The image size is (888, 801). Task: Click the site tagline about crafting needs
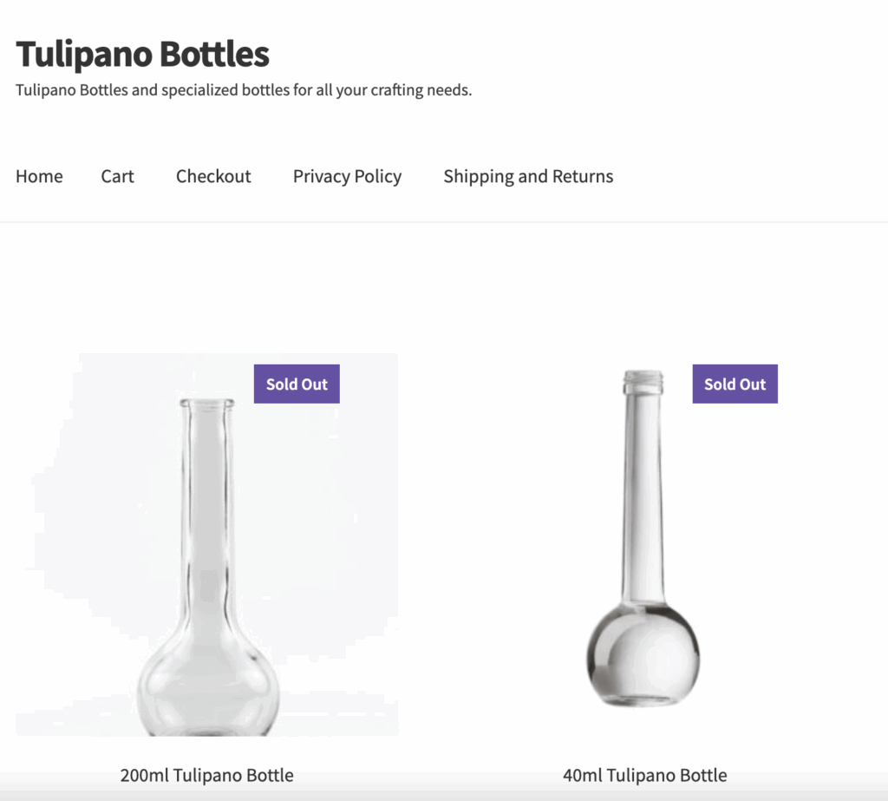tap(244, 89)
